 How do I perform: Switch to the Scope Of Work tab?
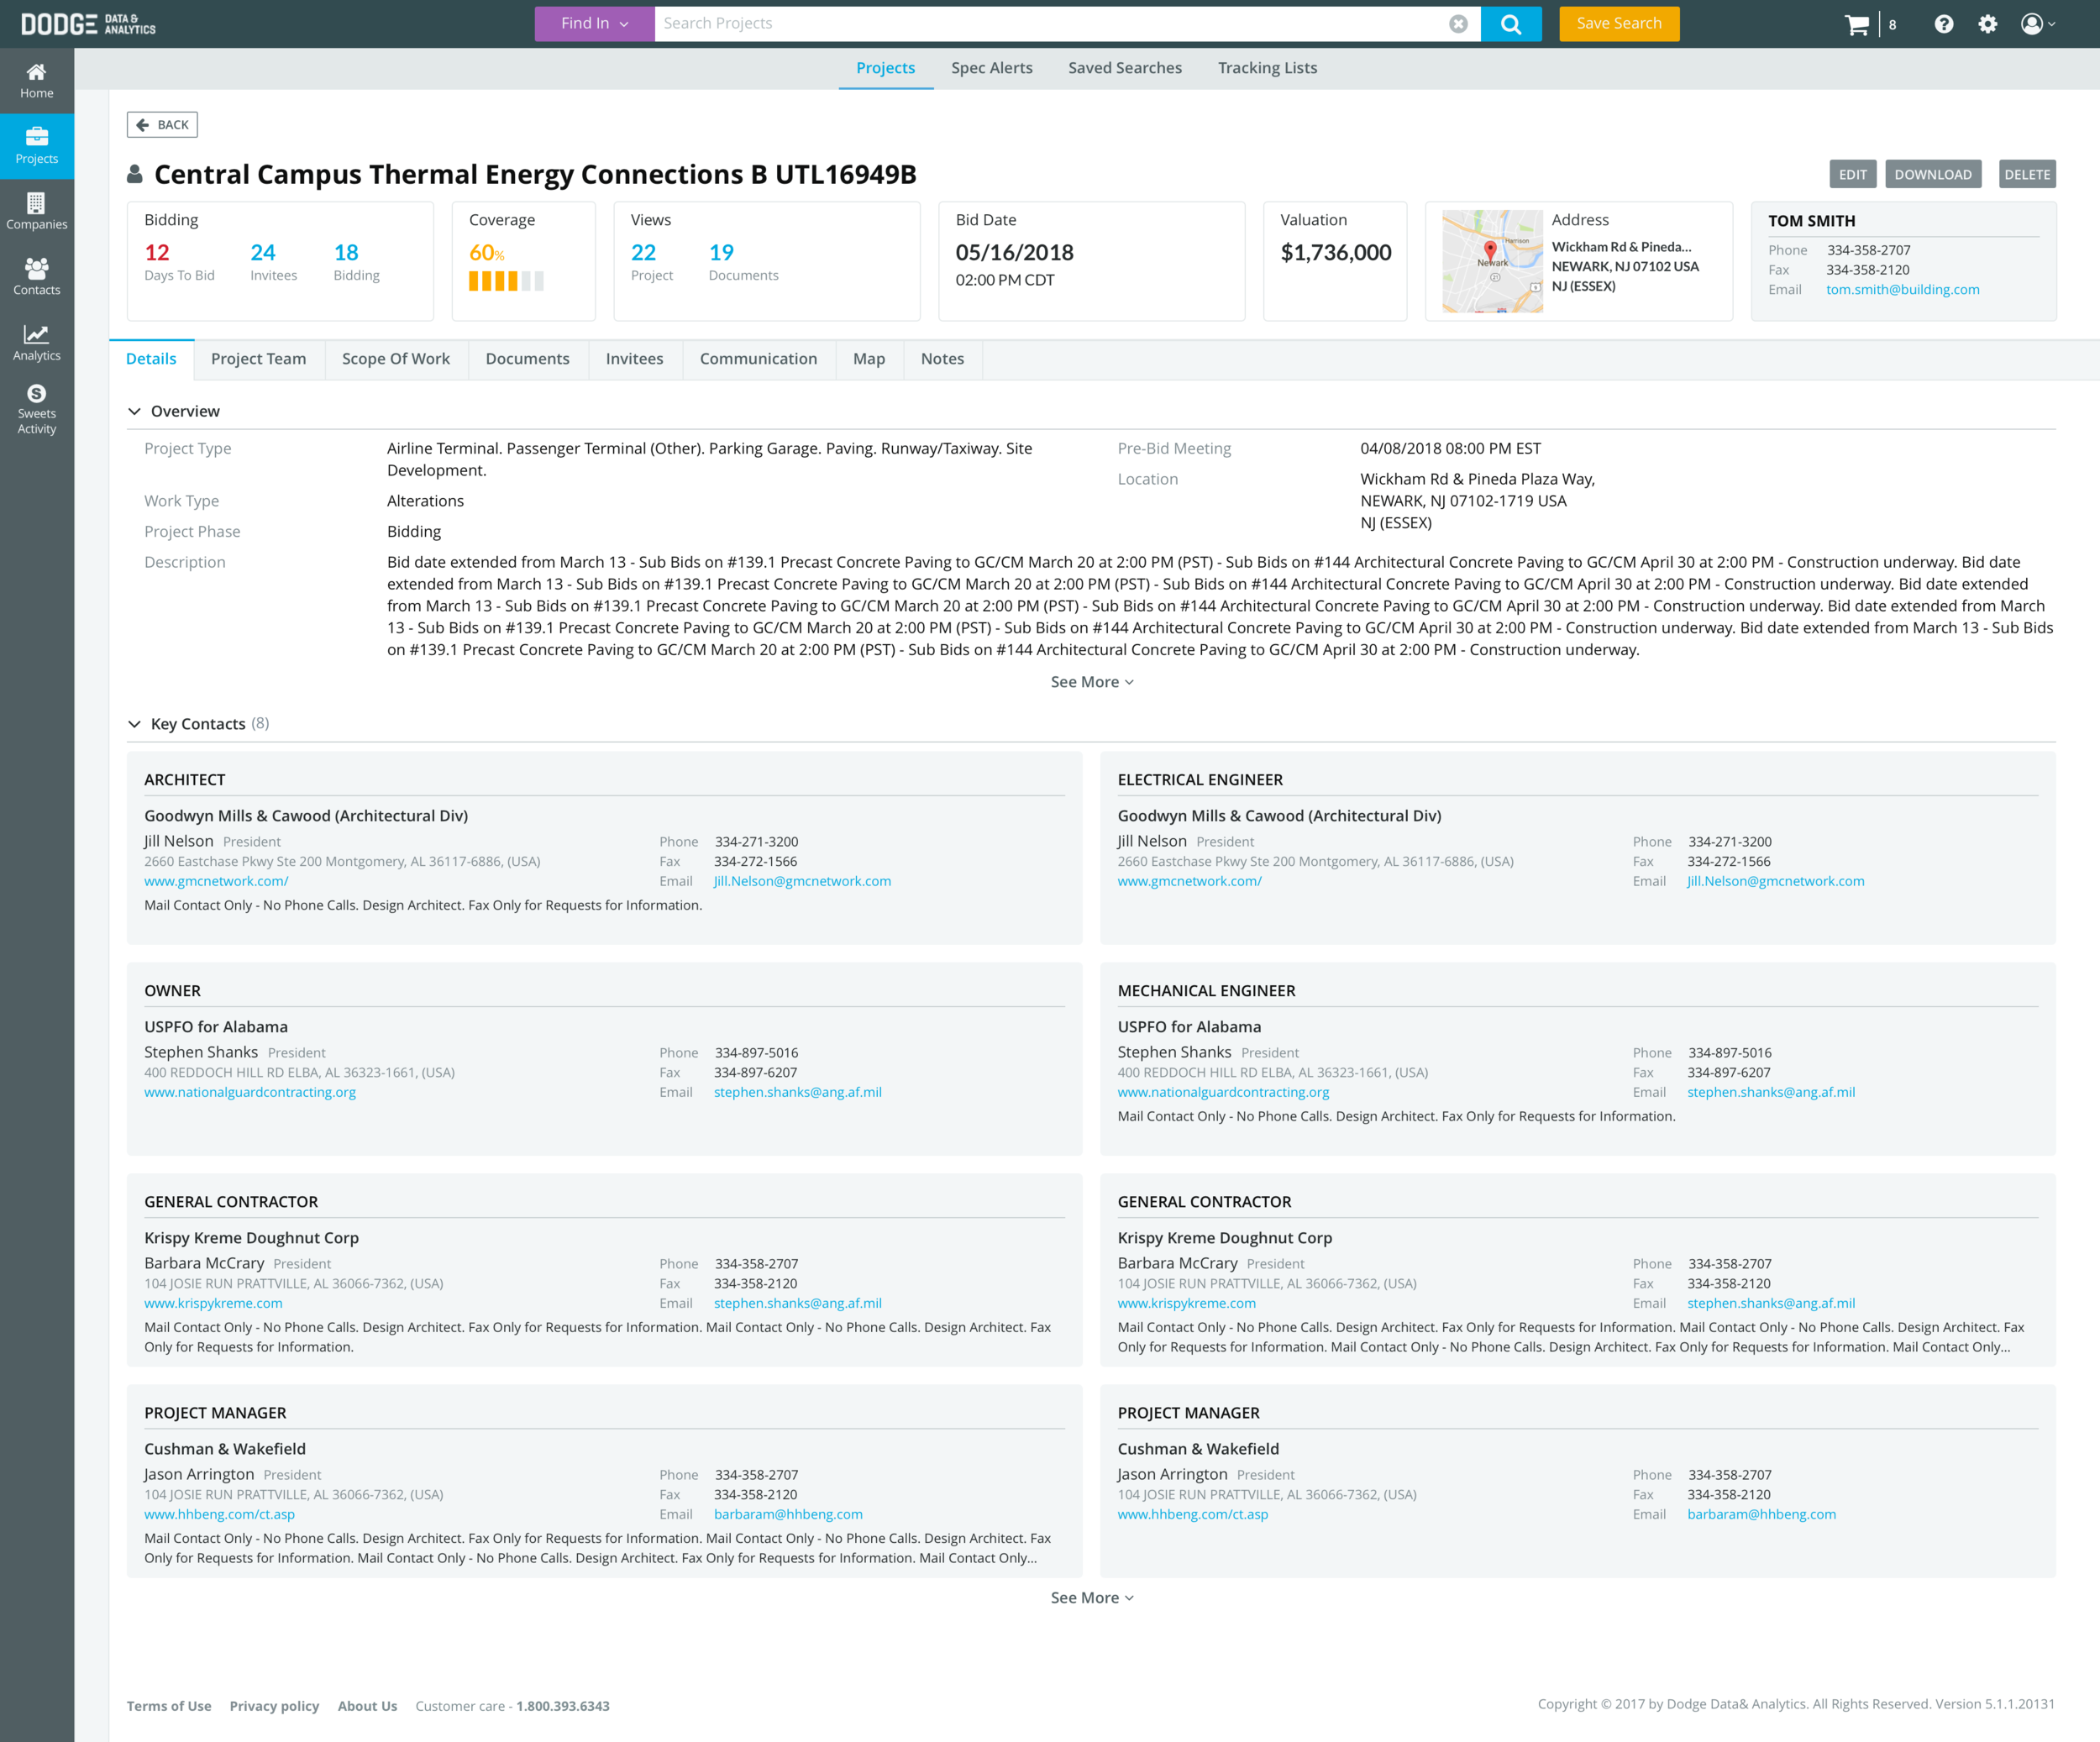click(395, 359)
